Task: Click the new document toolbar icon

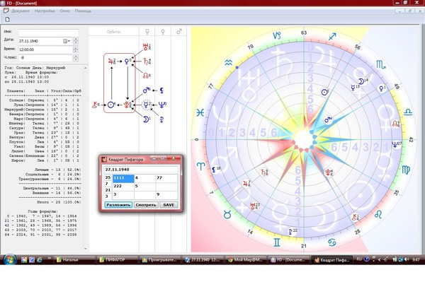Action: 7,20
